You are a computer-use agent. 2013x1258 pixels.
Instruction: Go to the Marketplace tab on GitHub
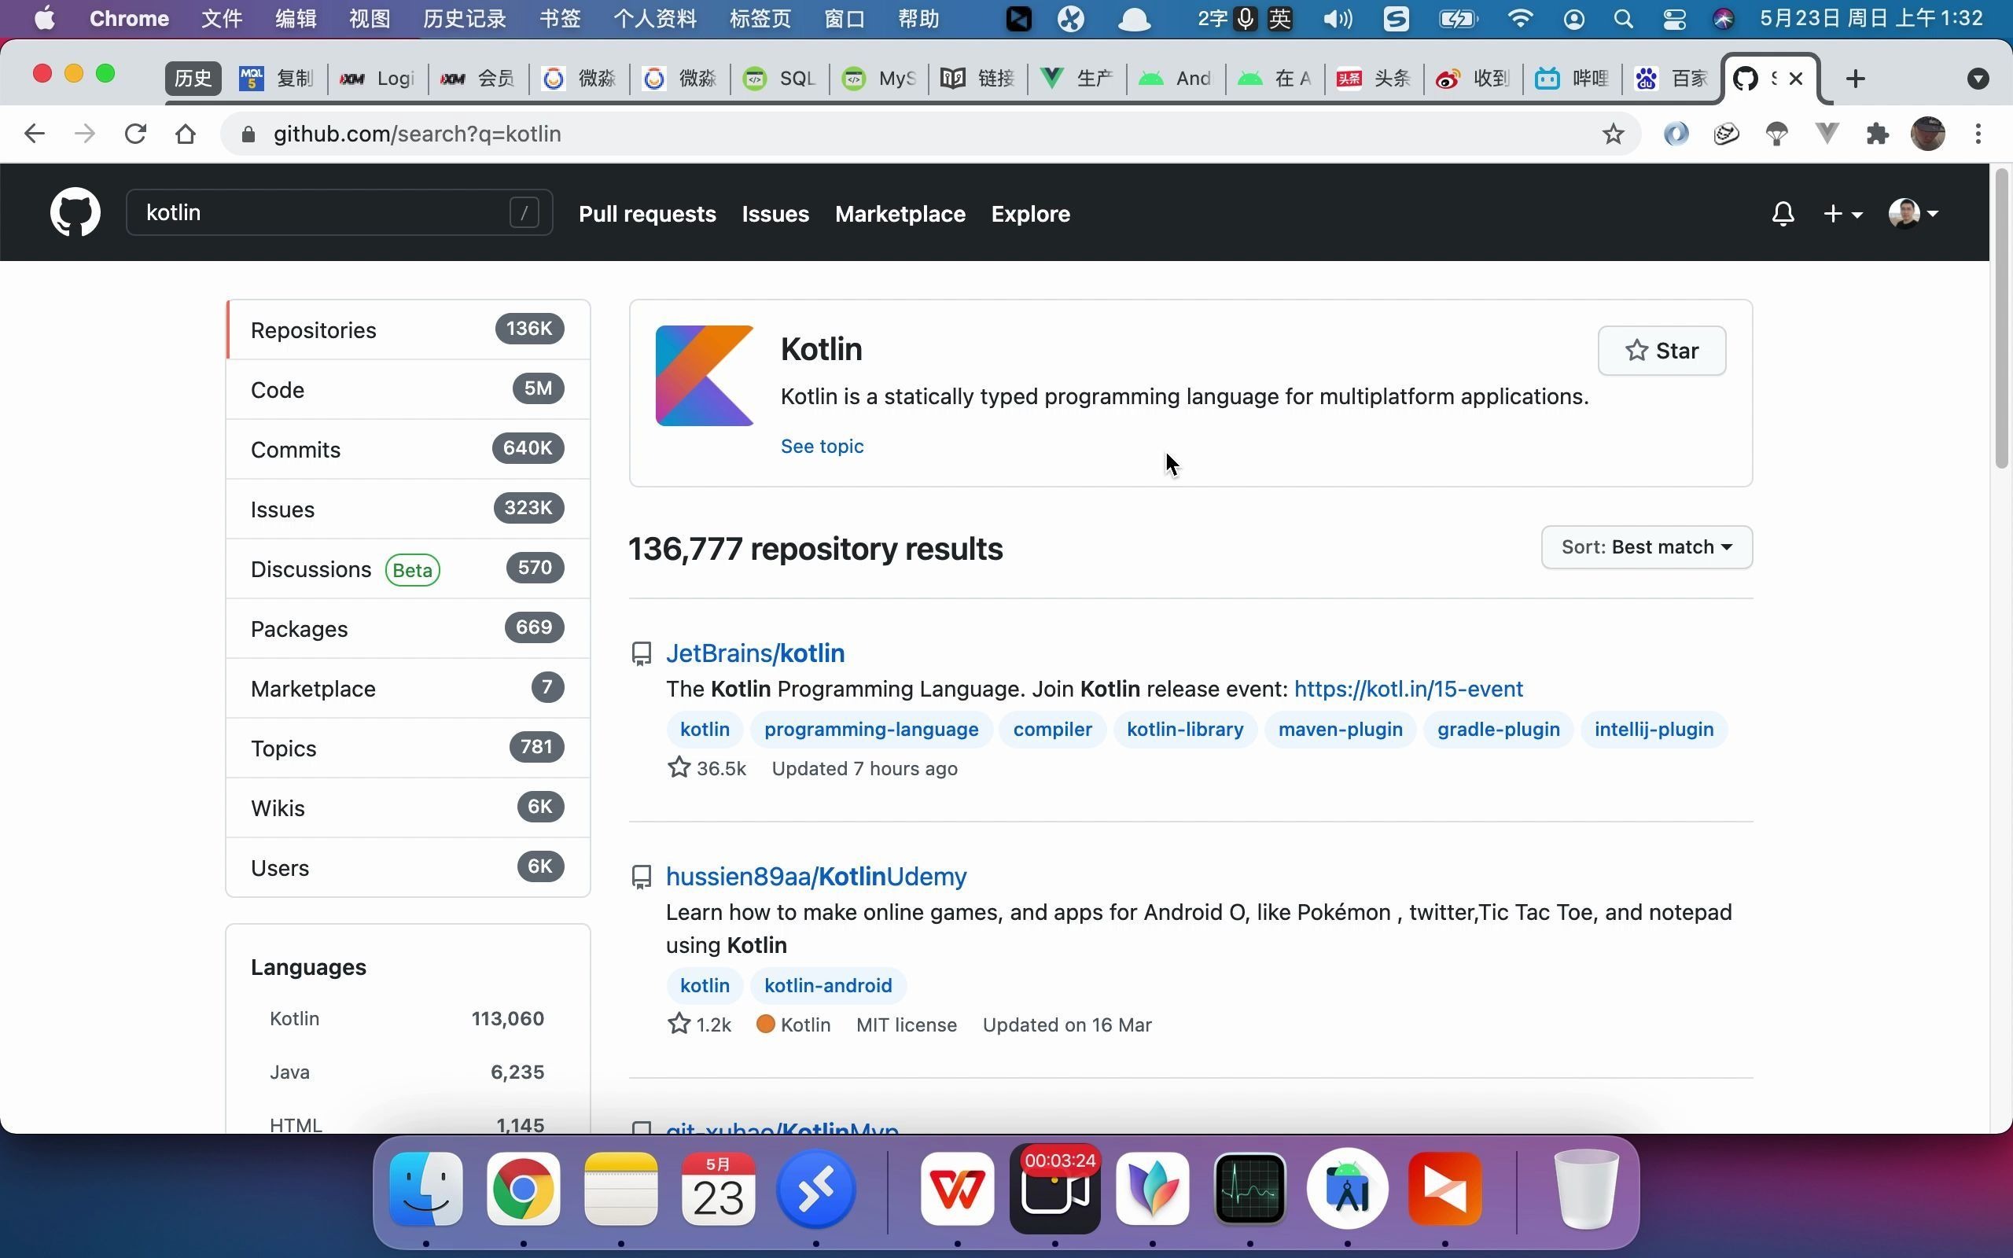[x=900, y=214]
